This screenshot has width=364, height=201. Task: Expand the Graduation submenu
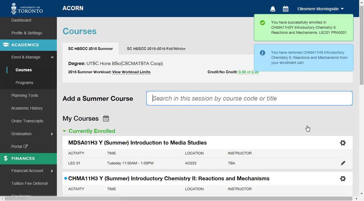(52, 134)
